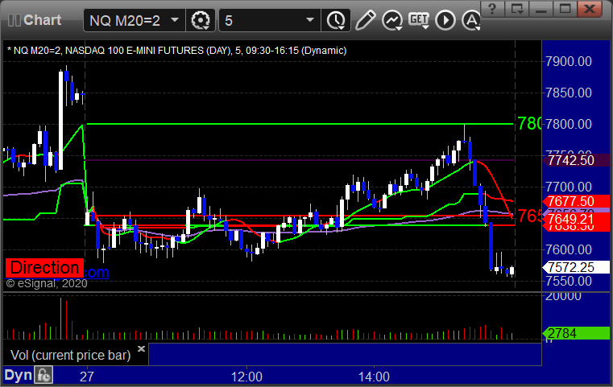Click the Dyn scaling button

point(18,375)
